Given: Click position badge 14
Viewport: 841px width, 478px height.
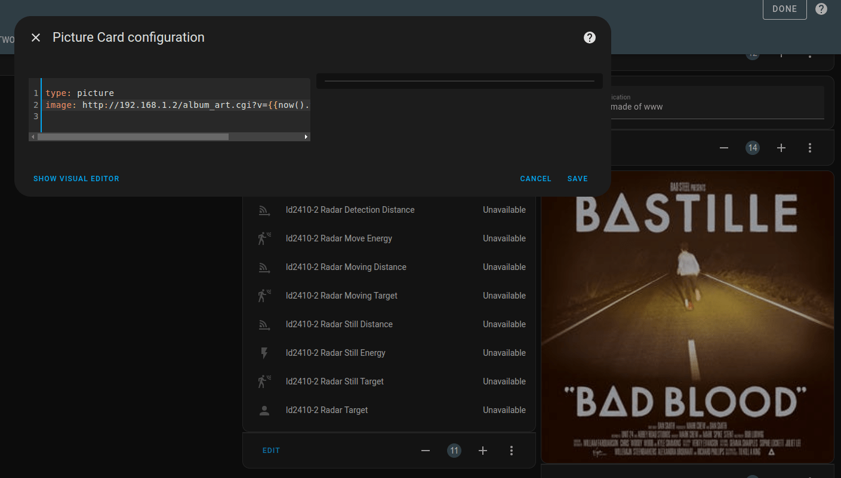Looking at the screenshot, I should tap(753, 148).
